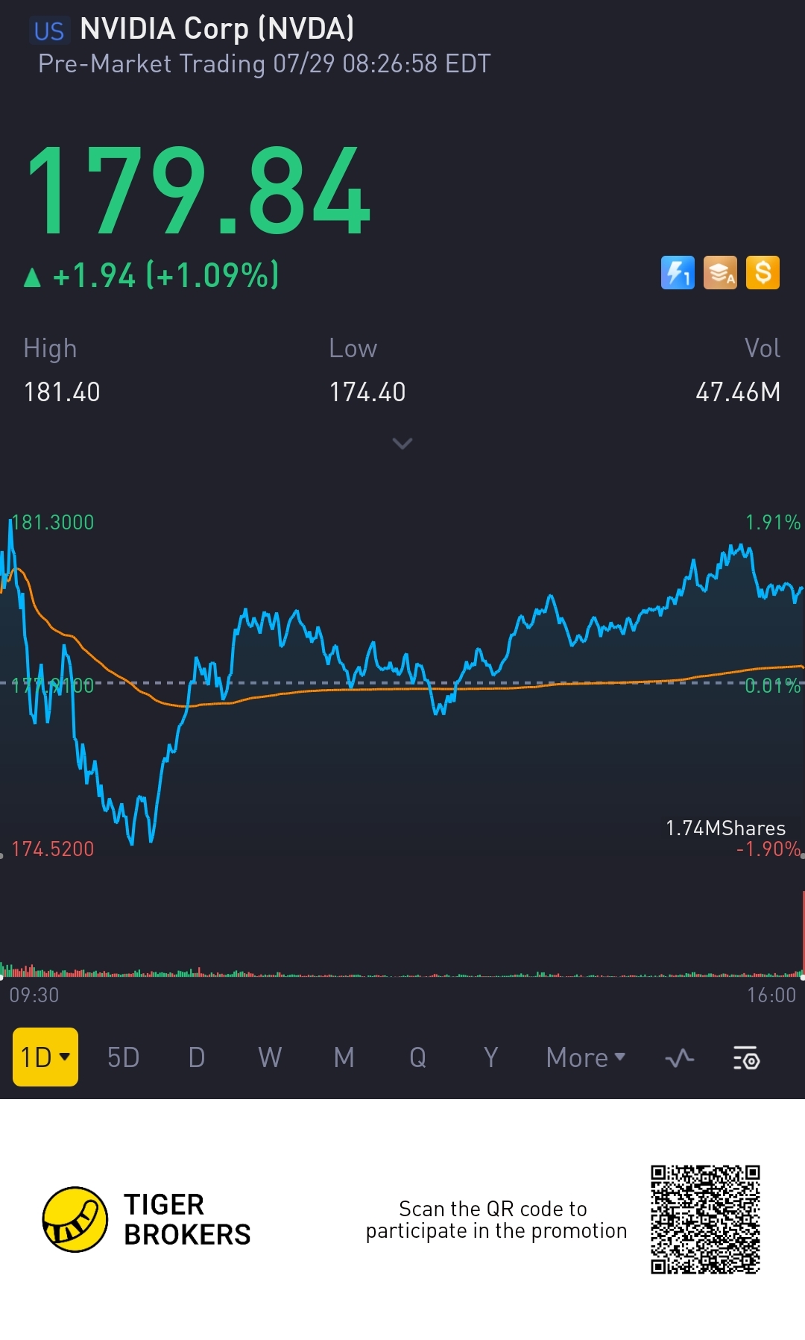
Task: Open the More timeframes dropdown
Action: [x=586, y=1057]
